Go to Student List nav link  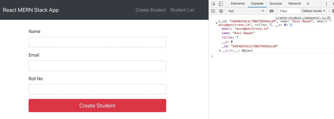(182, 10)
